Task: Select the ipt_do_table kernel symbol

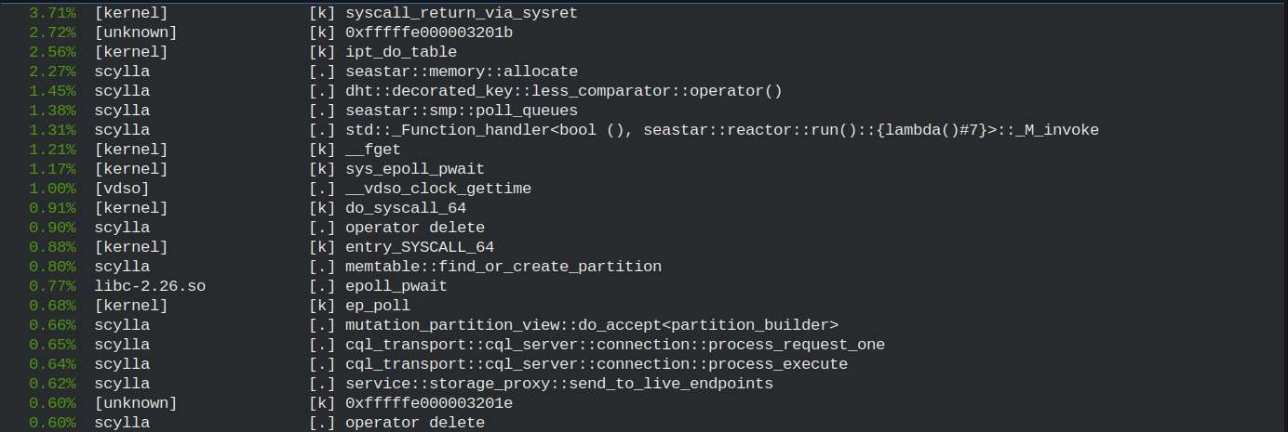Action: [401, 52]
